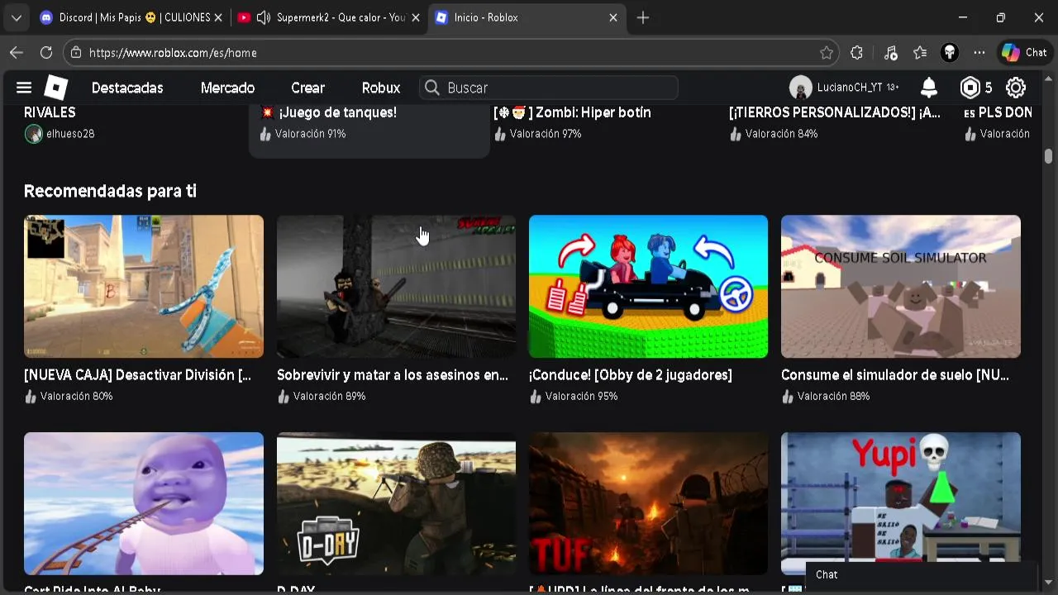The width and height of the screenshot is (1058, 595).
Task: Click the LucianoCH_YT profile avatar
Action: 800,88
